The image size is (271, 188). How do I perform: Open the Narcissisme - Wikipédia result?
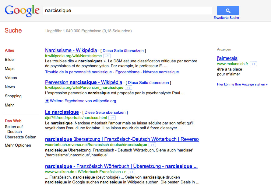point(71,50)
